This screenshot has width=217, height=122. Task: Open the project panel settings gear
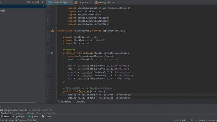pos(38,2)
